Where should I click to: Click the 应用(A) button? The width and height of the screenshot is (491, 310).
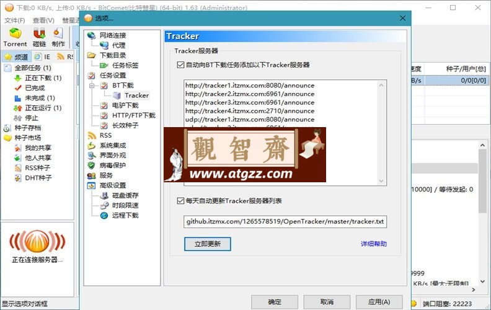coord(379,302)
